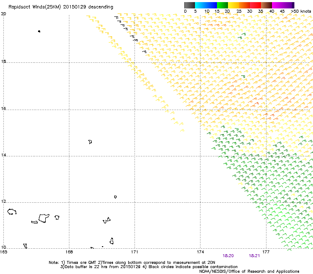This screenshot has height=274, width=313.
Task: Click the longitude axis label '177'
Action: point(266,252)
